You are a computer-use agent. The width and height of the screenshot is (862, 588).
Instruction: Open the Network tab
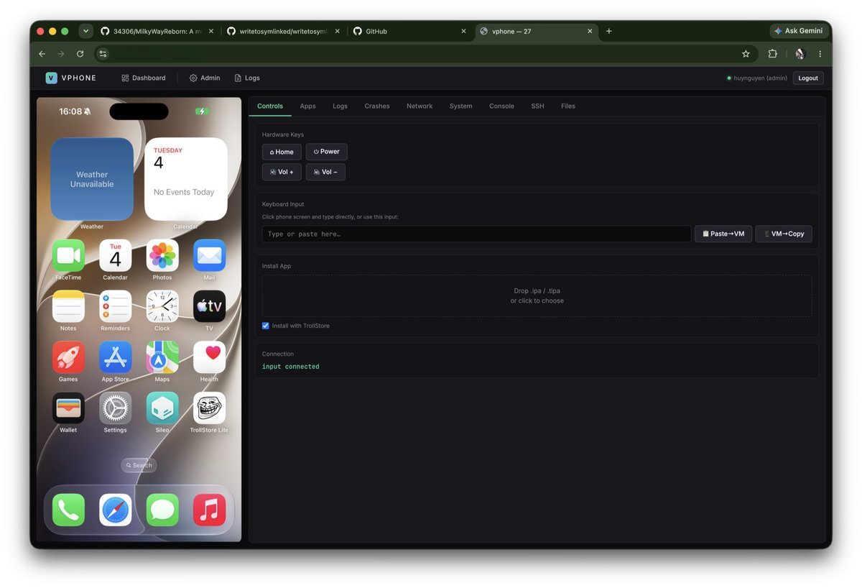tap(420, 106)
